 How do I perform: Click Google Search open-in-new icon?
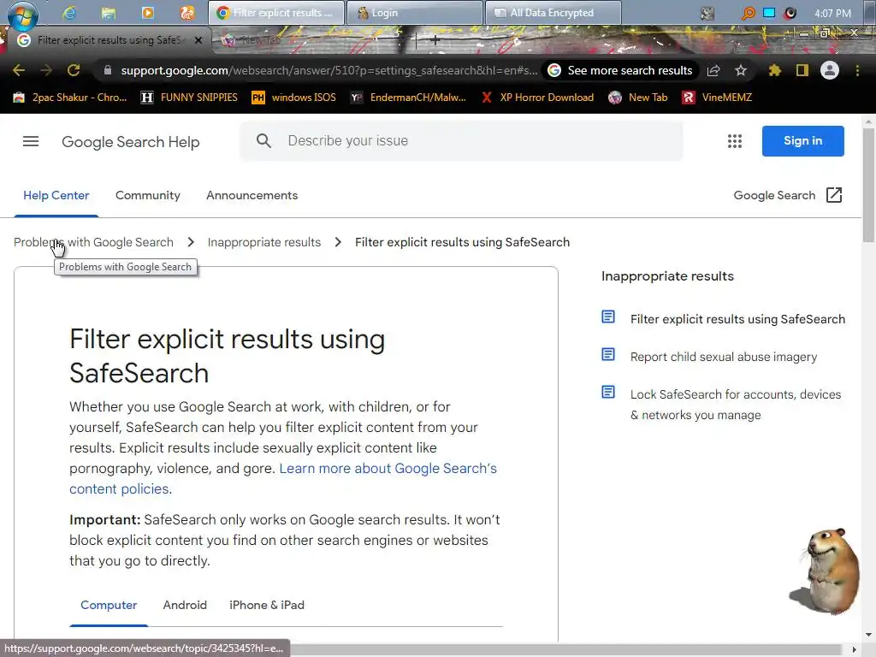click(x=834, y=195)
